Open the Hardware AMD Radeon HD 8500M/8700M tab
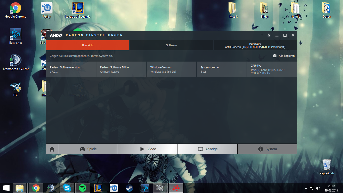Viewport: 343px width, 193px height. tap(255, 45)
